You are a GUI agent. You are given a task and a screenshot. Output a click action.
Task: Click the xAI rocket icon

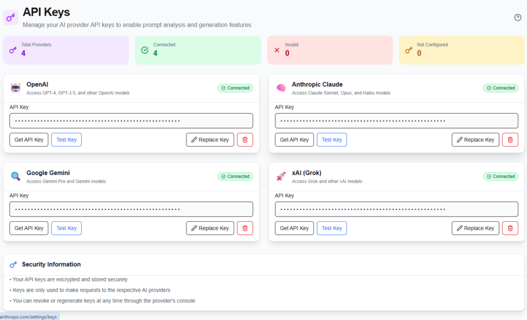281,176
